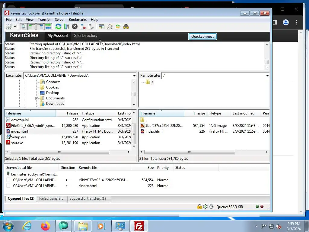
Task: Click the Windows Start button
Action: click(x=8, y=226)
